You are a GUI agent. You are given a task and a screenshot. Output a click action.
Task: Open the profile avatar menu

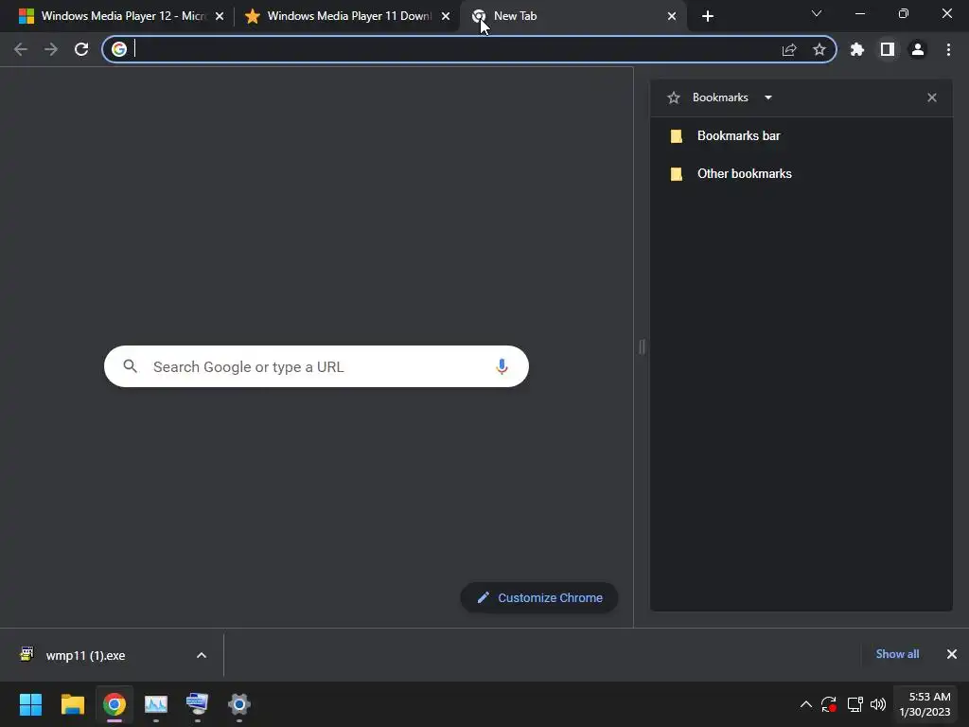pyautogui.click(x=918, y=49)
